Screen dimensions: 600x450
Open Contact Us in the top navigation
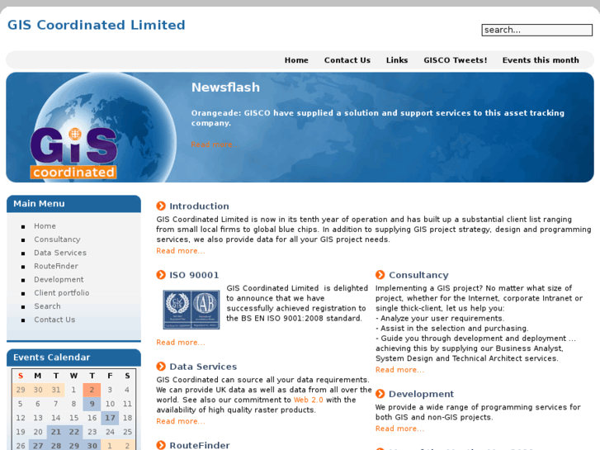click(347, 60)
